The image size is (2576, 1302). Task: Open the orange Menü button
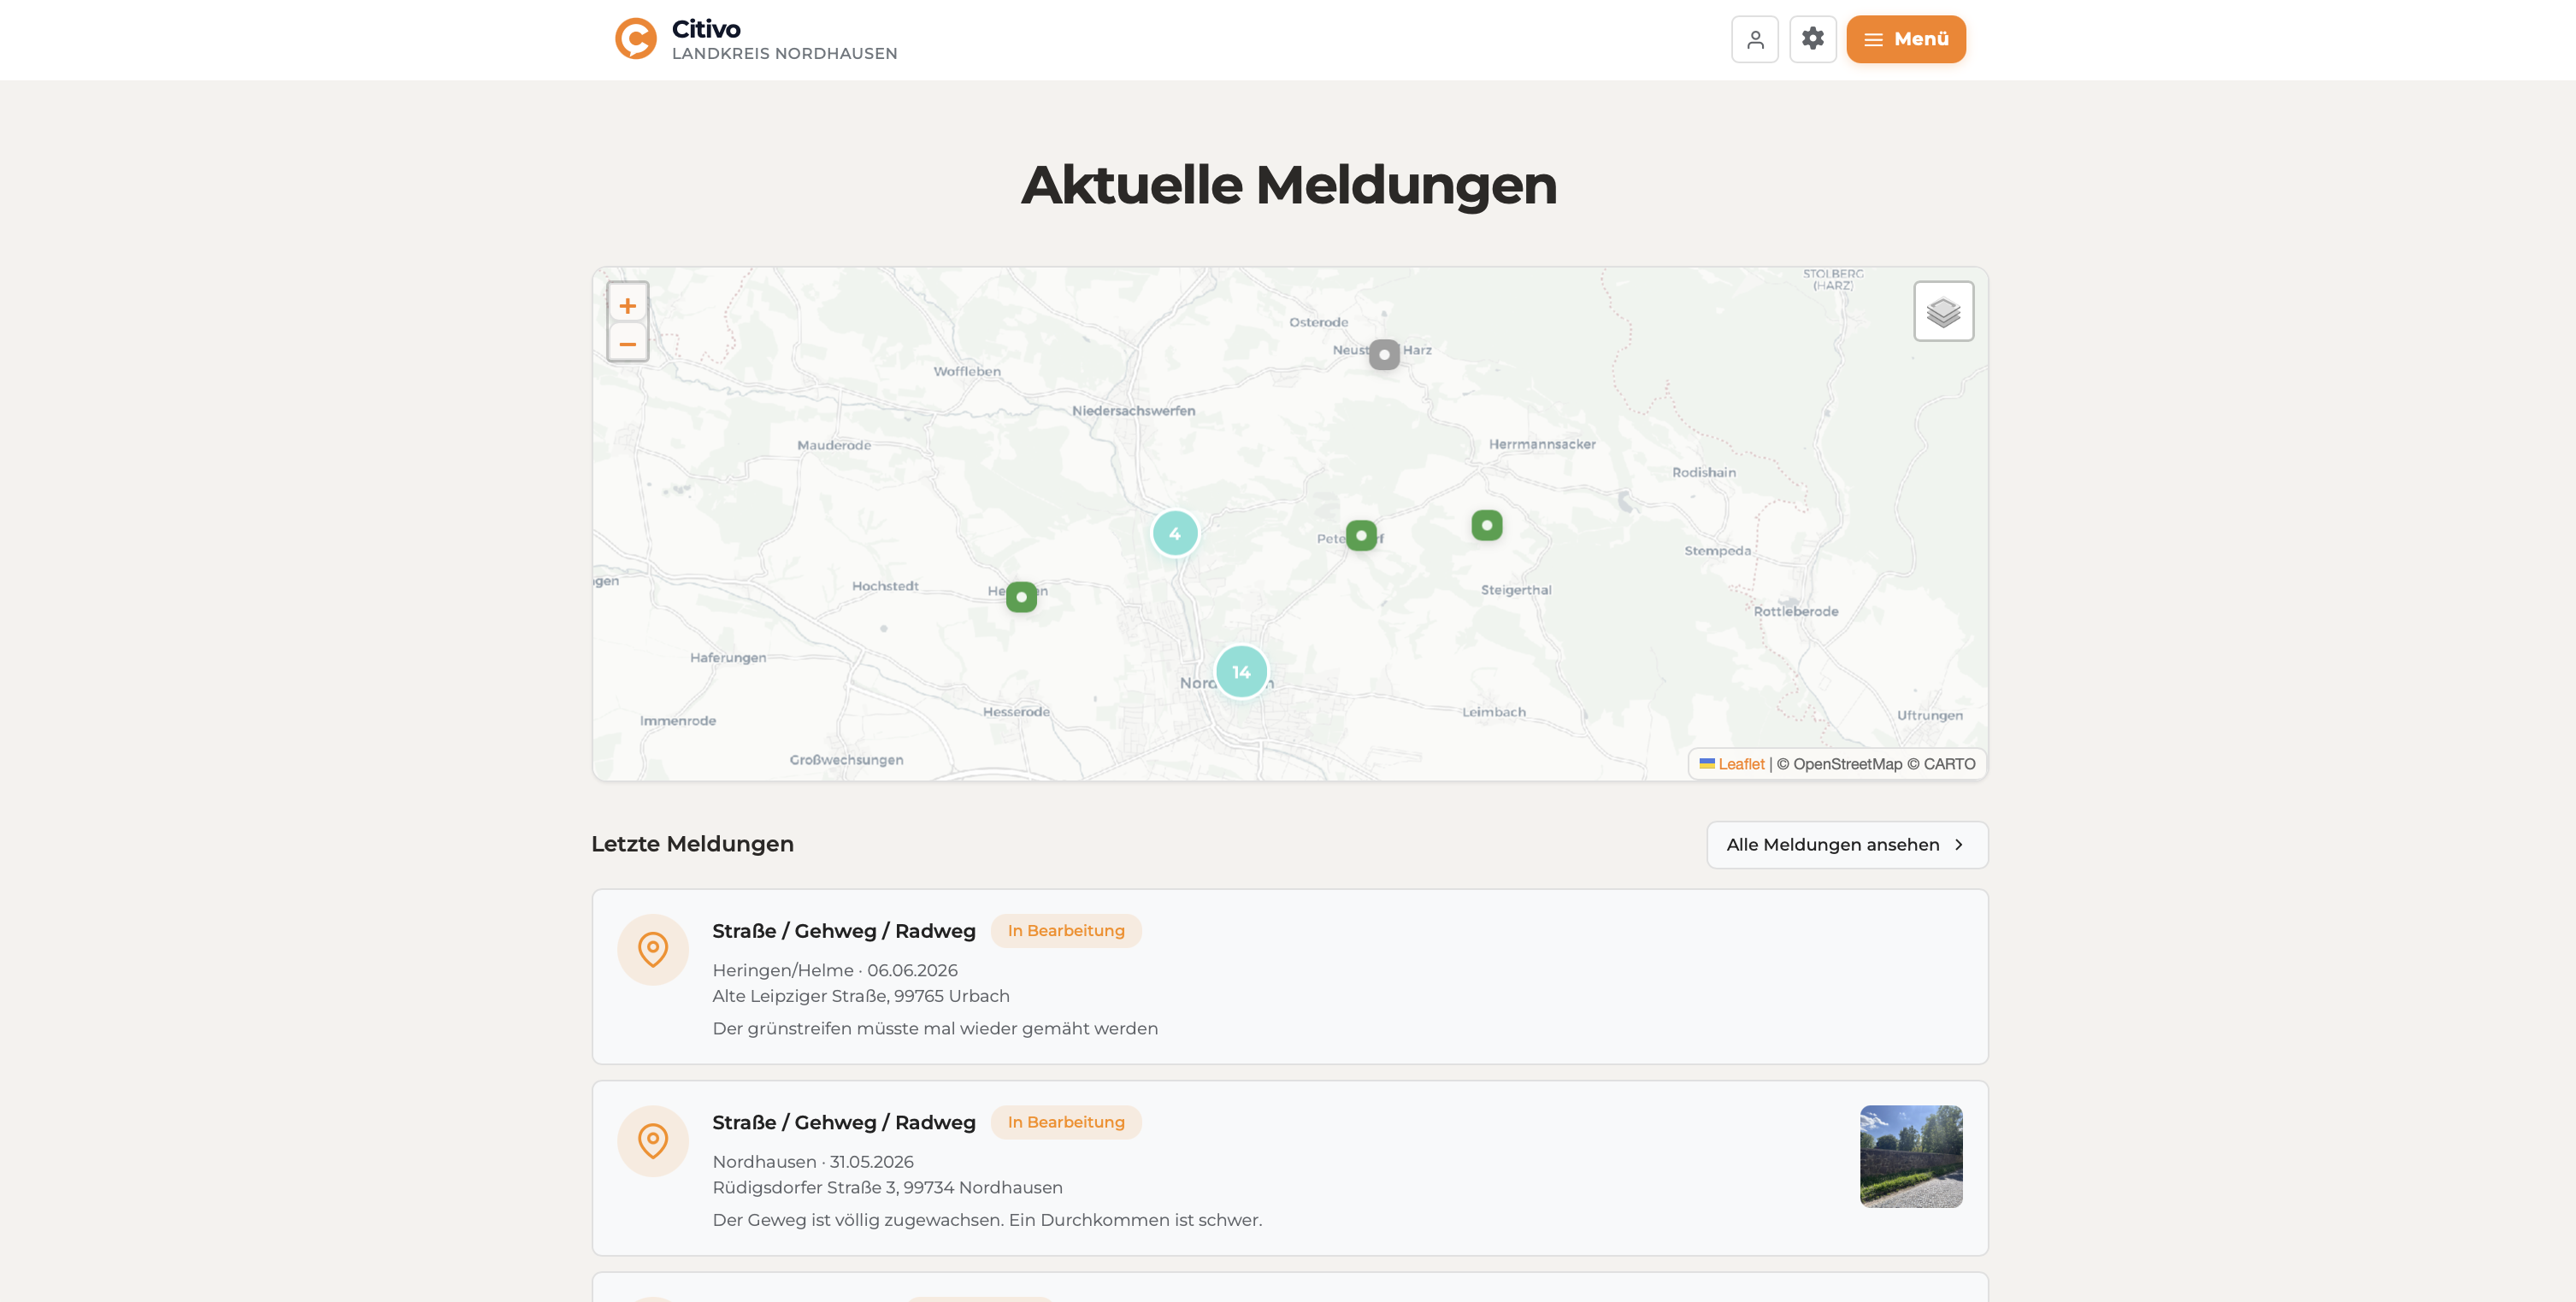[x=1906, y=39]
